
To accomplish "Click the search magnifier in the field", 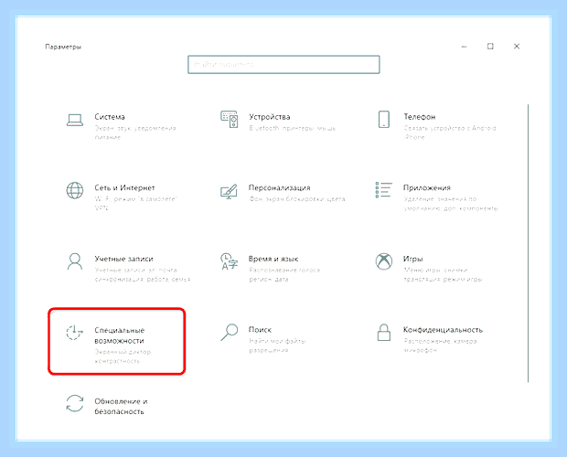I will [x=370, y=65].
